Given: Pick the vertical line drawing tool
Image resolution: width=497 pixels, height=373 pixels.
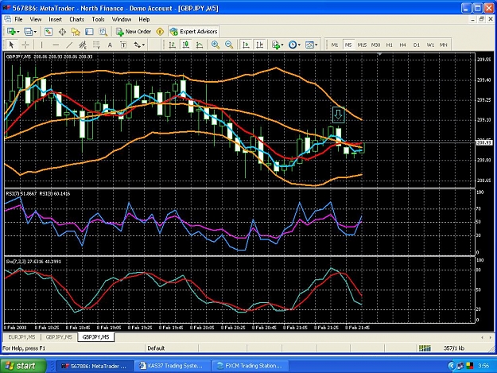Looking at the screenshot, I should 41,45.
